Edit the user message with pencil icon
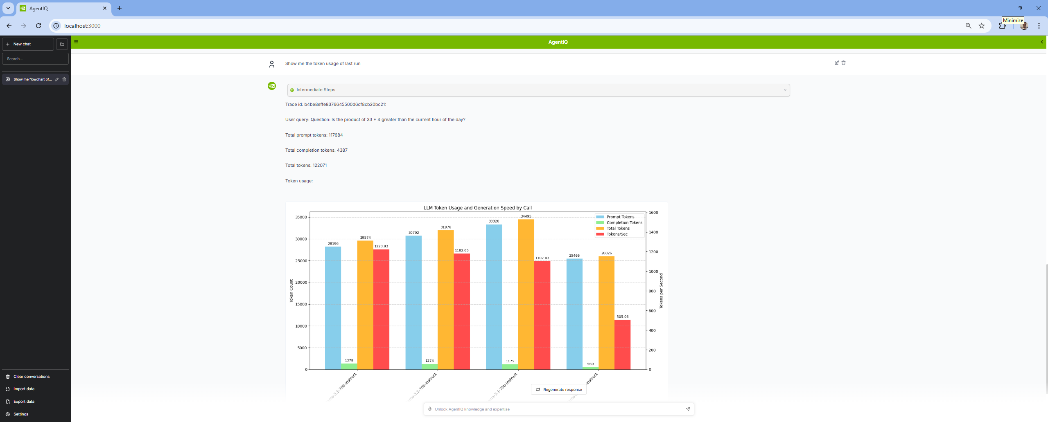This screenshot has height=422, width=1048. 837,63
